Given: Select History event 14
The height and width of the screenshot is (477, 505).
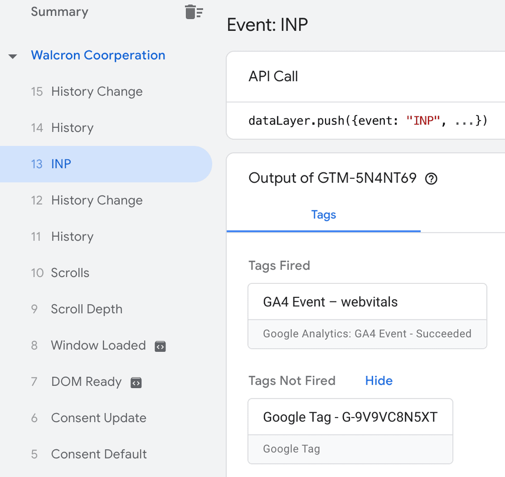Looking at the screenshot, I should pyautogui.click(x=72, y=128).
